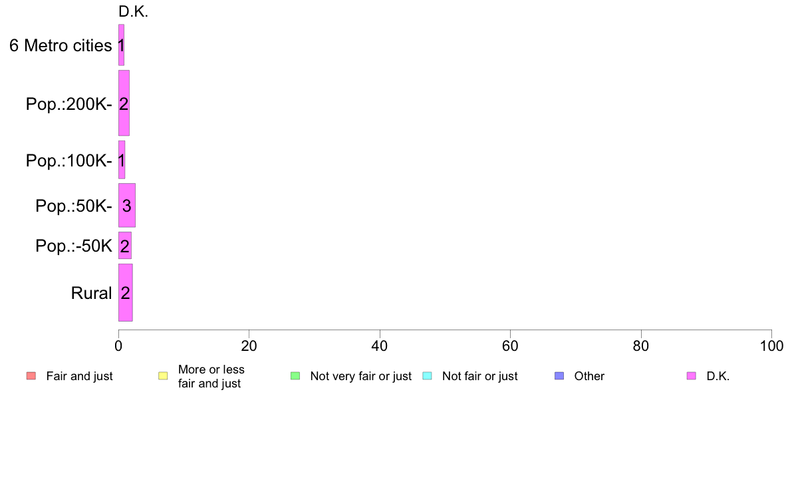Click the pink D.K. legend swatch
Screen dimensions: 790x490
(x=692, y=376)
